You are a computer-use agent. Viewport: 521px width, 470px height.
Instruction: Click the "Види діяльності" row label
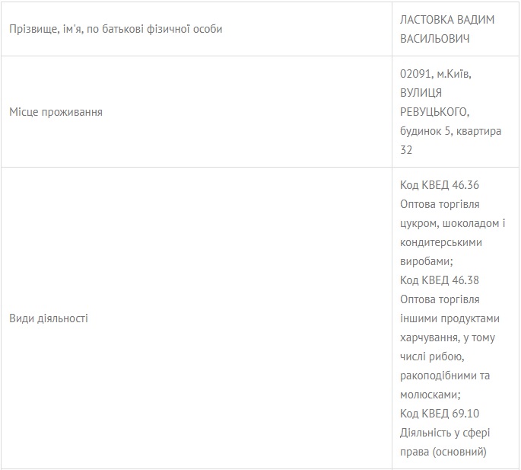tap(49, 318)
